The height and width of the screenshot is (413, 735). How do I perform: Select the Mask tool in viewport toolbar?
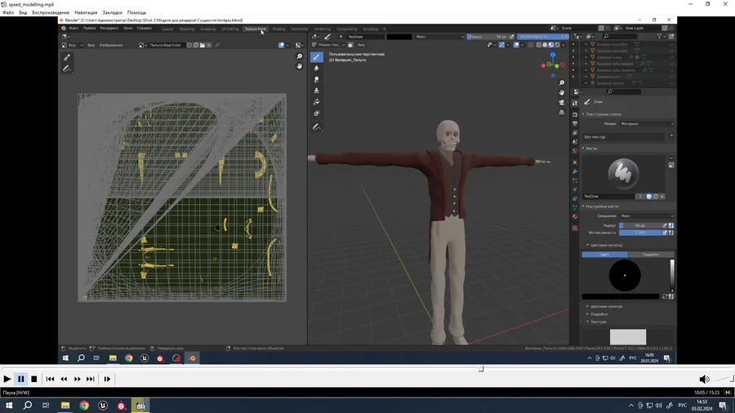(317, 113)
